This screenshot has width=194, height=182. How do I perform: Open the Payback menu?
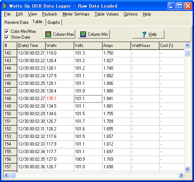click(50, 14)
